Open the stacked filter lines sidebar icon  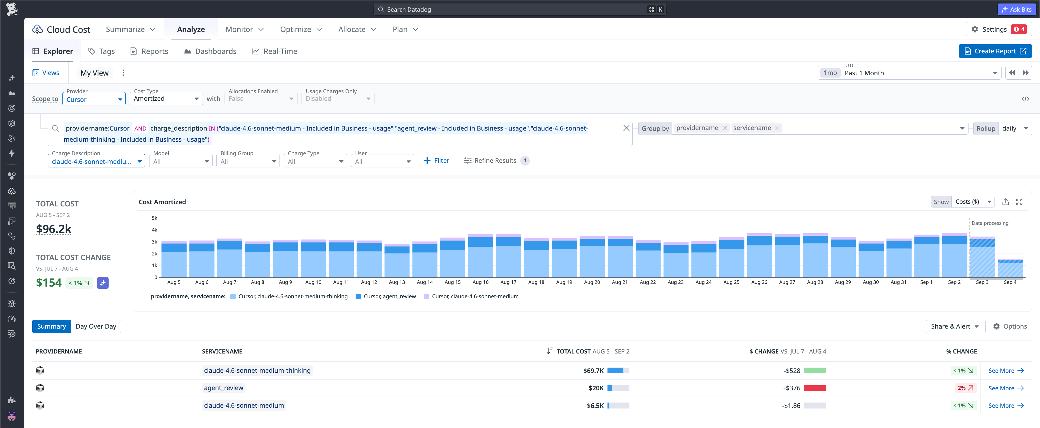coord(12,206)
